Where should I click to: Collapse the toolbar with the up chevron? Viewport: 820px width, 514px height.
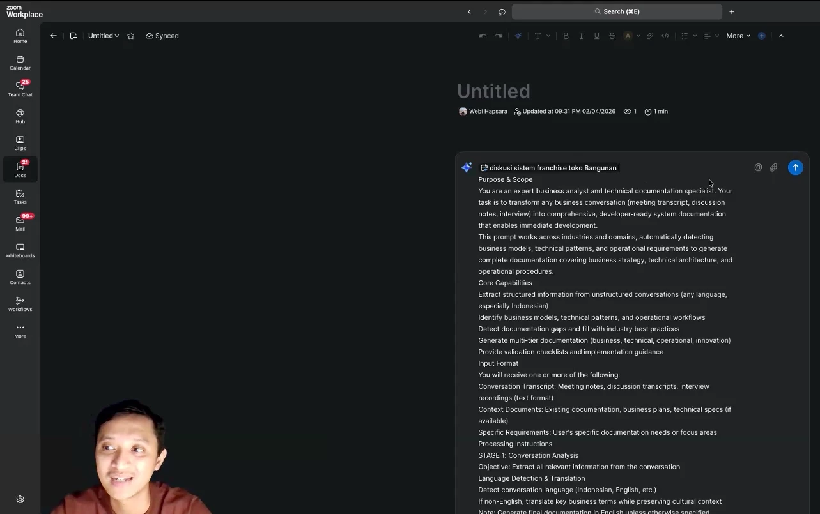781,36
